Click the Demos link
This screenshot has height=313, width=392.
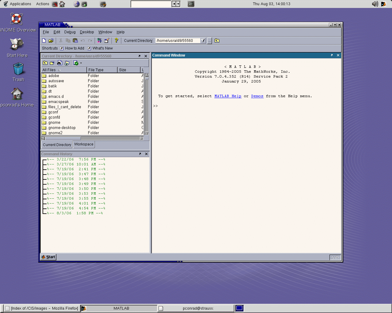click(x=257, y=96)
